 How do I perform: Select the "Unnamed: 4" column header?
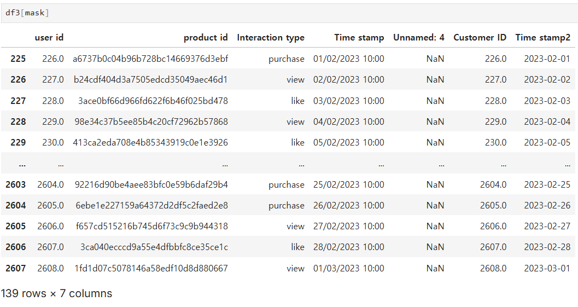(419, 37)
